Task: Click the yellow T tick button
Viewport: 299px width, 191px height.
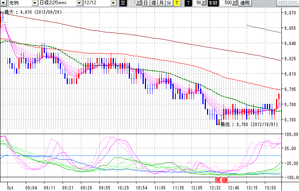Action: [176, 3]
